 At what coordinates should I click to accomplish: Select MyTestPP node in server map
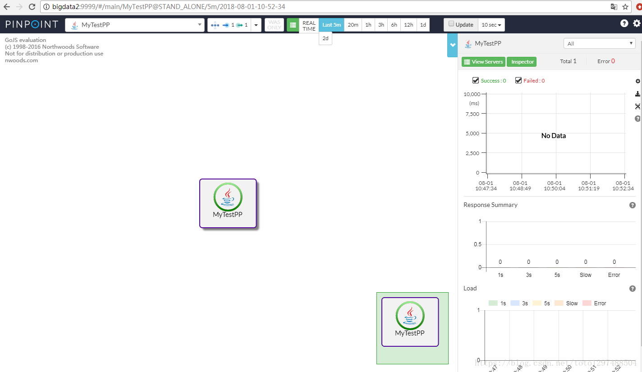[x=228, y=203]
